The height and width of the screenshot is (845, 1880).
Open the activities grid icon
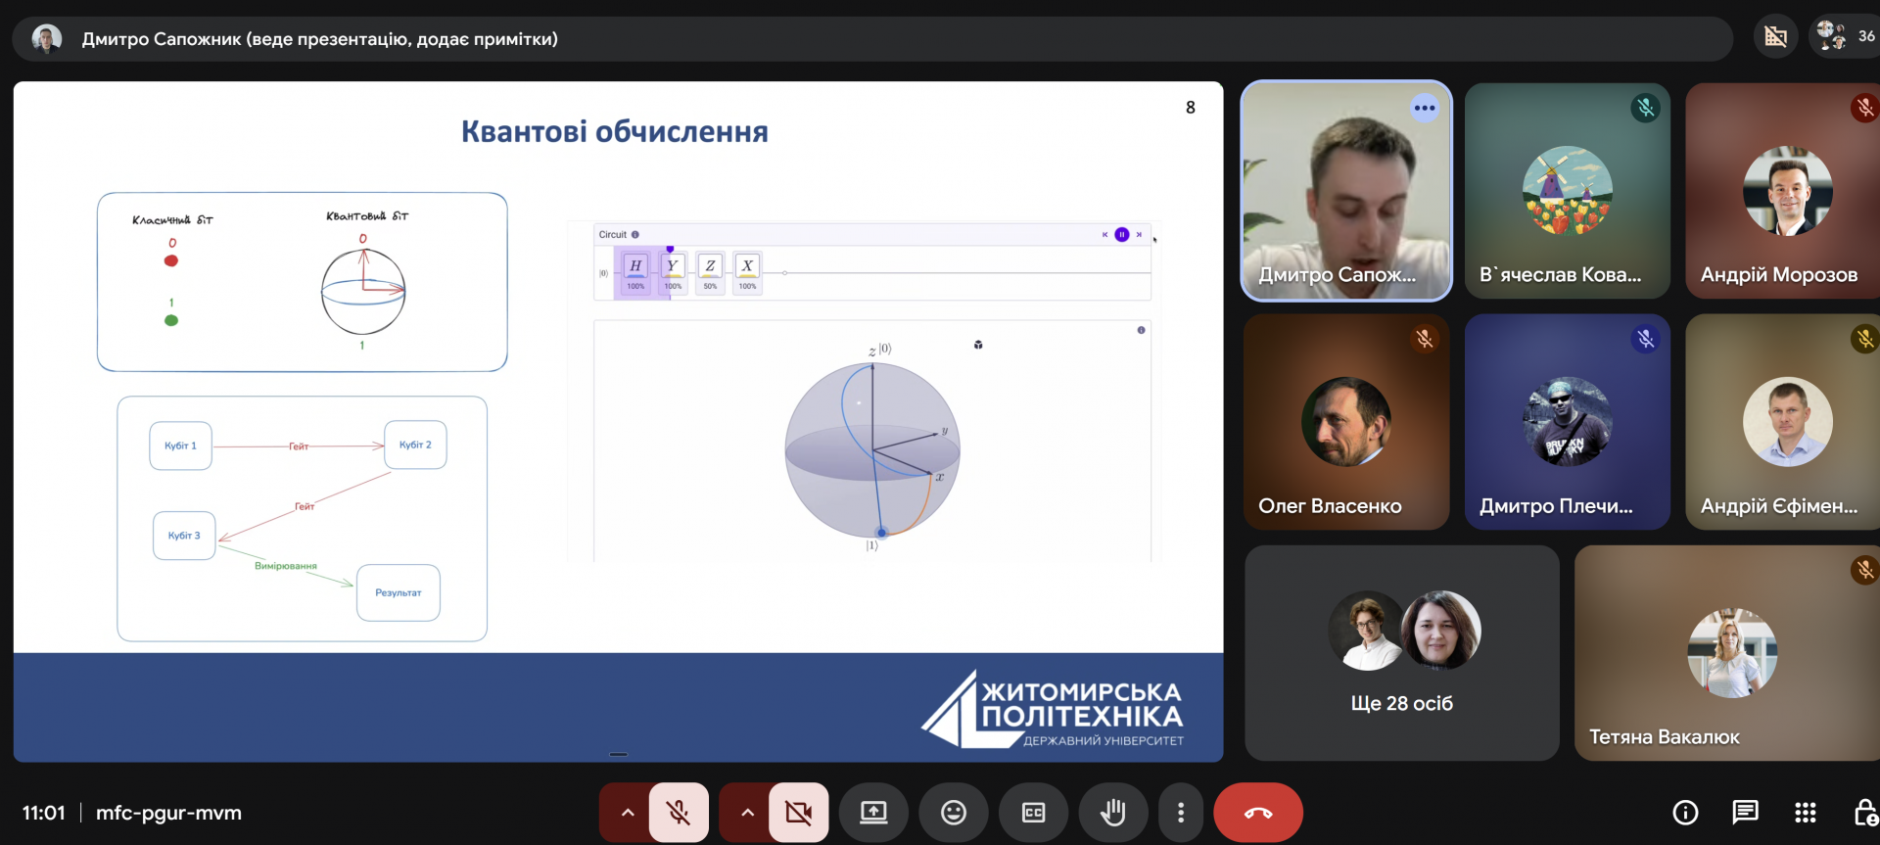1805,812
